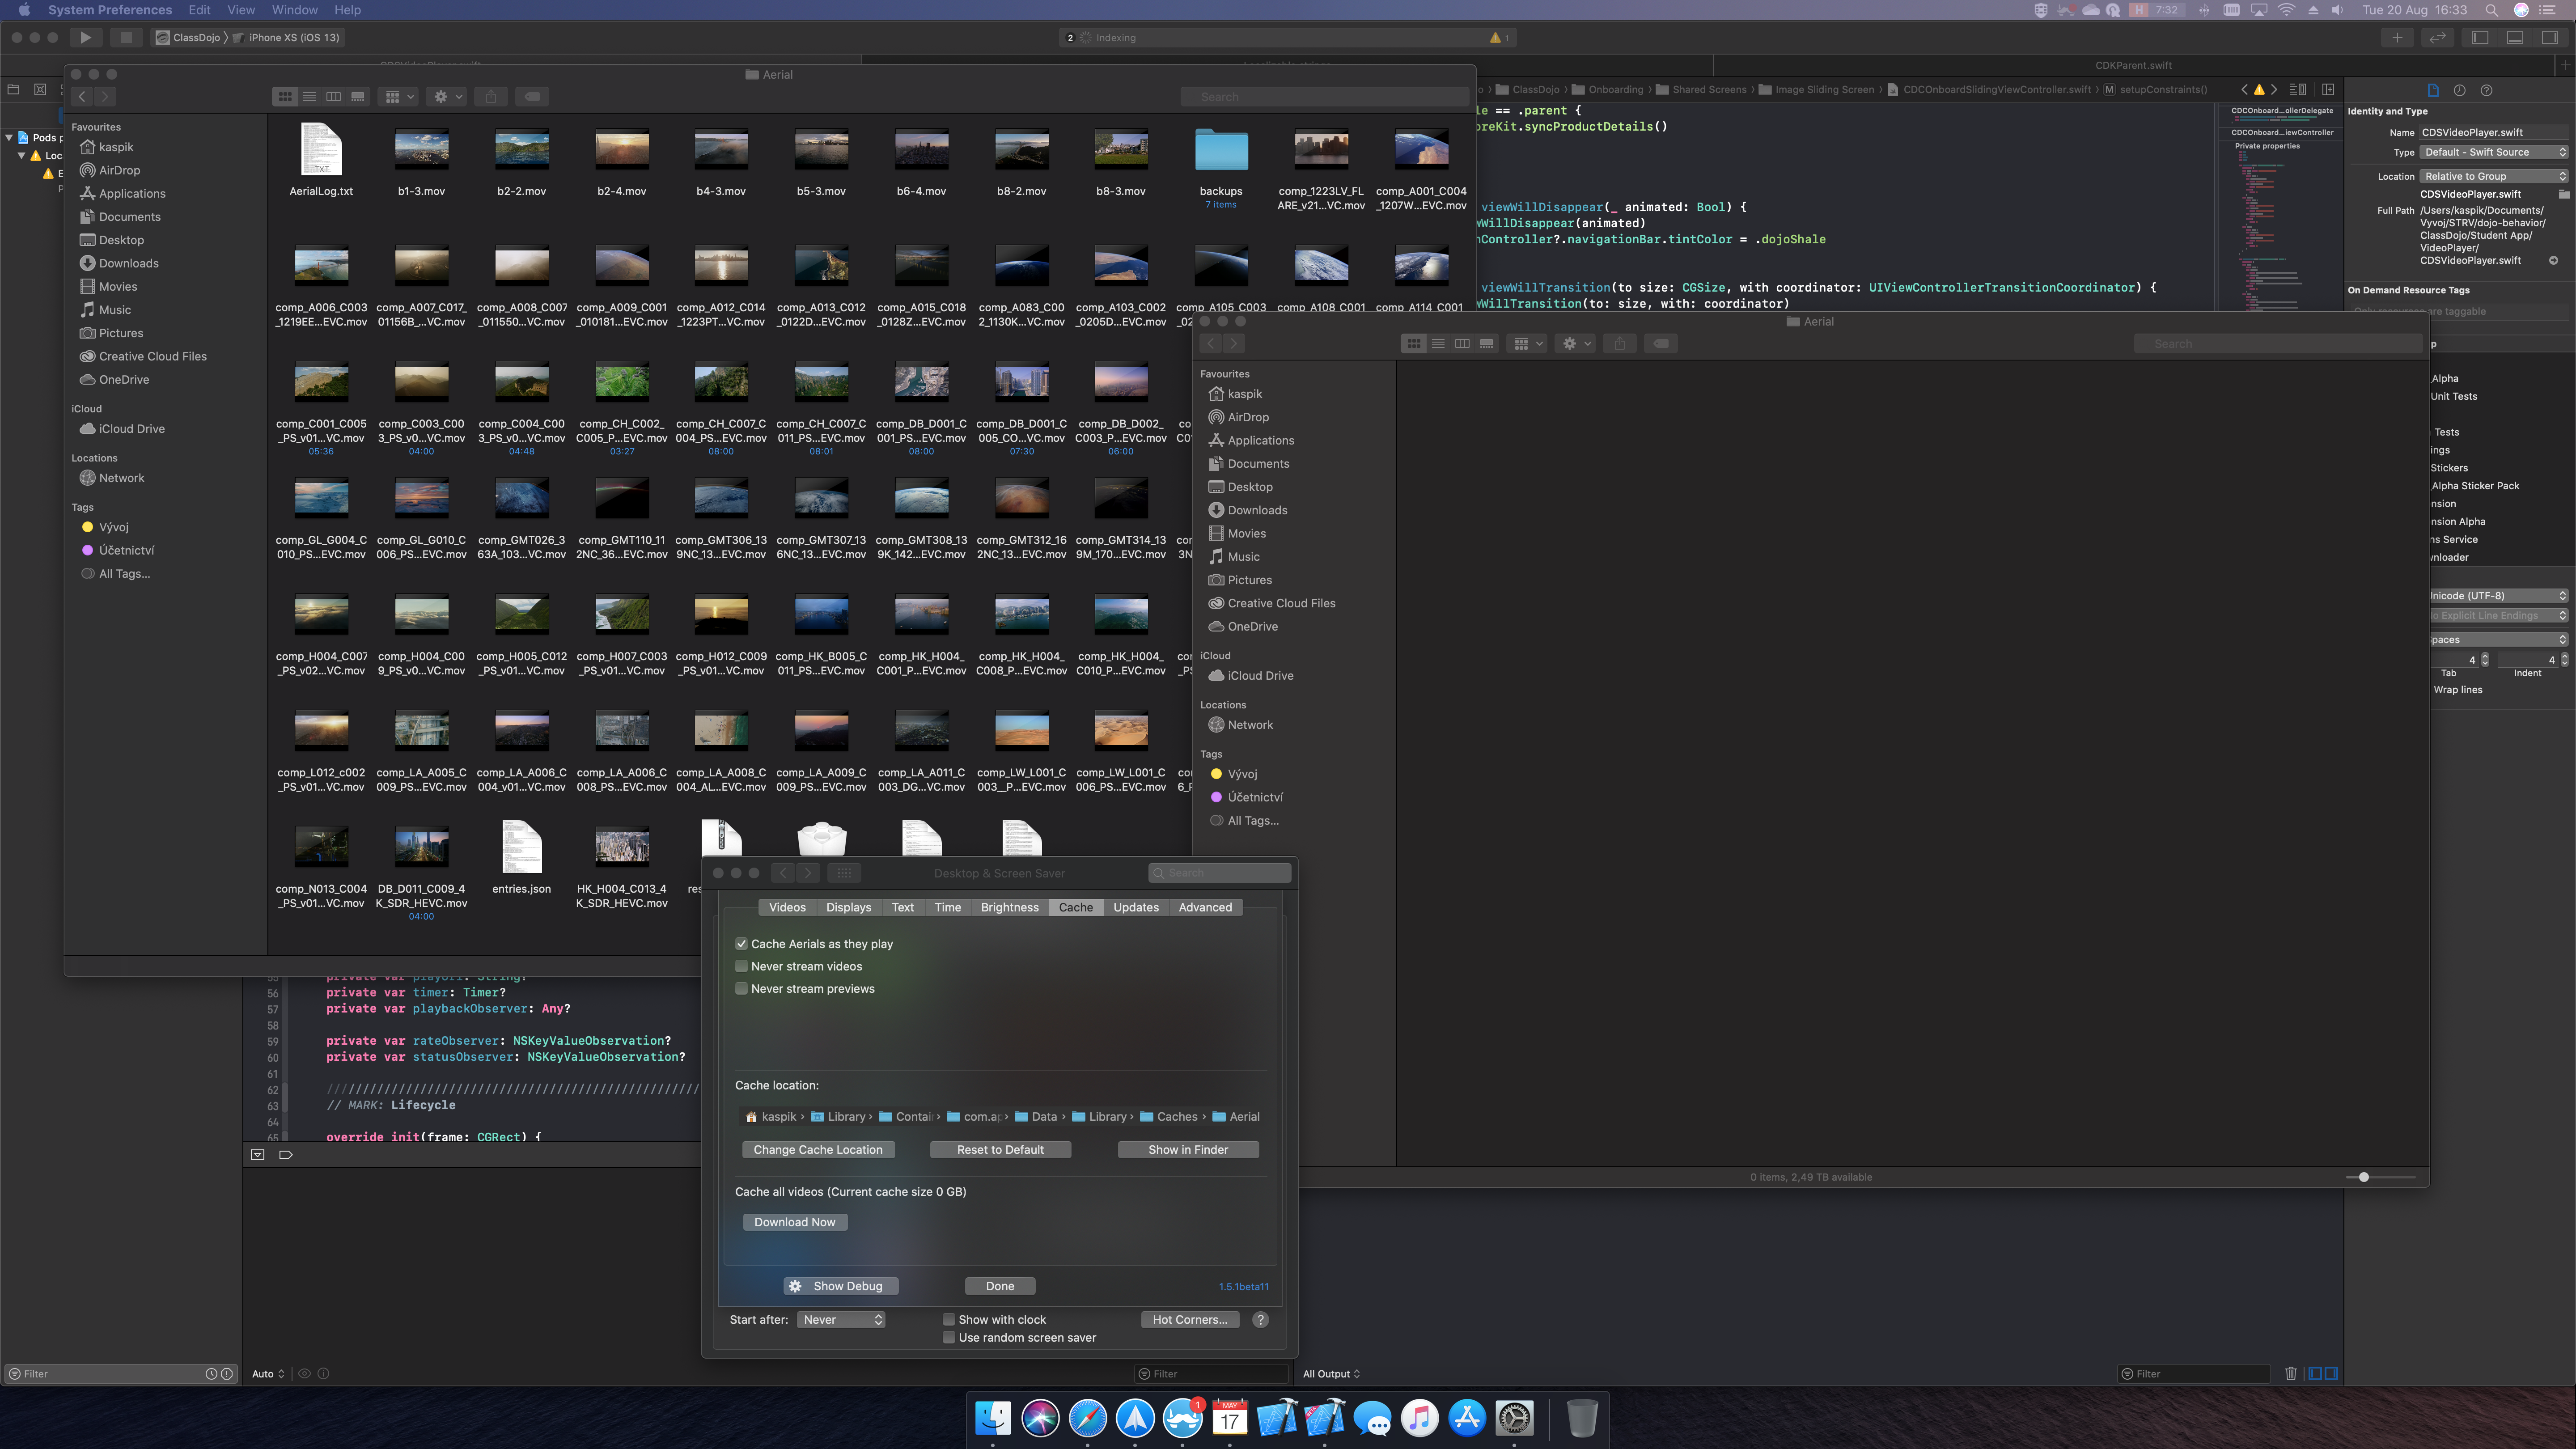Image resolution: width=2576 pixels, height=1449 pixels.
Task: Open Music app from the Dock
Action: [1420, 1418]
